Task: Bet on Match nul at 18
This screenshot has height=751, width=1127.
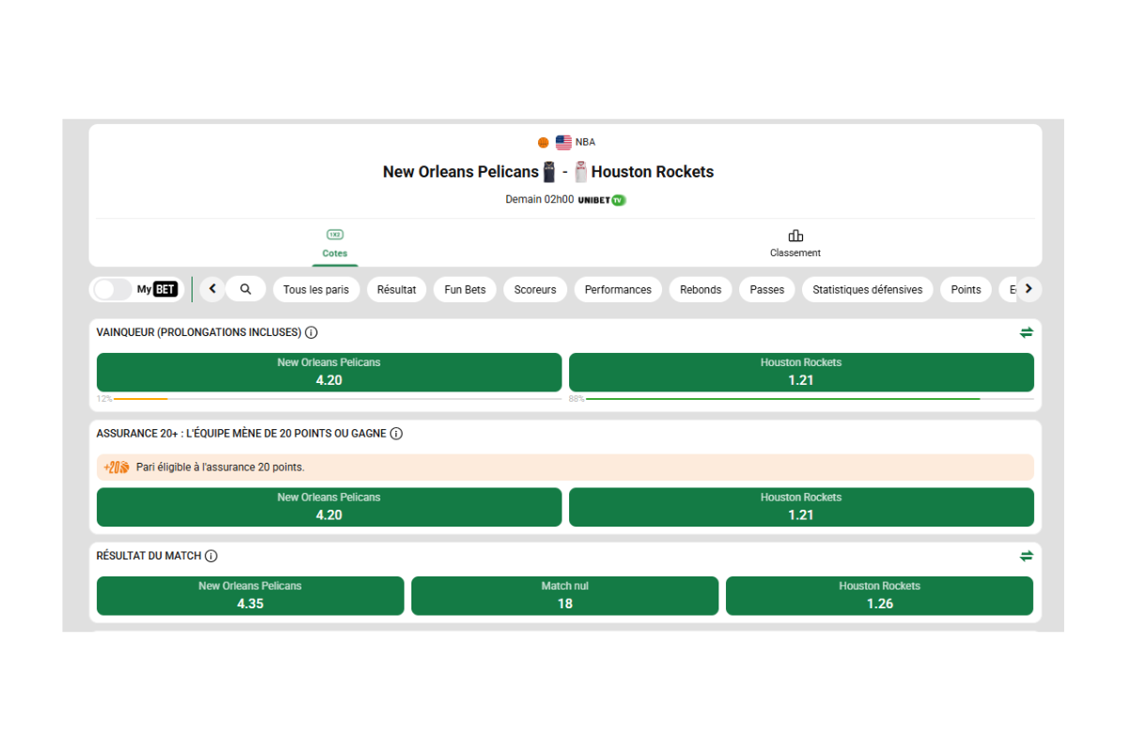Action: coord(564,595)
